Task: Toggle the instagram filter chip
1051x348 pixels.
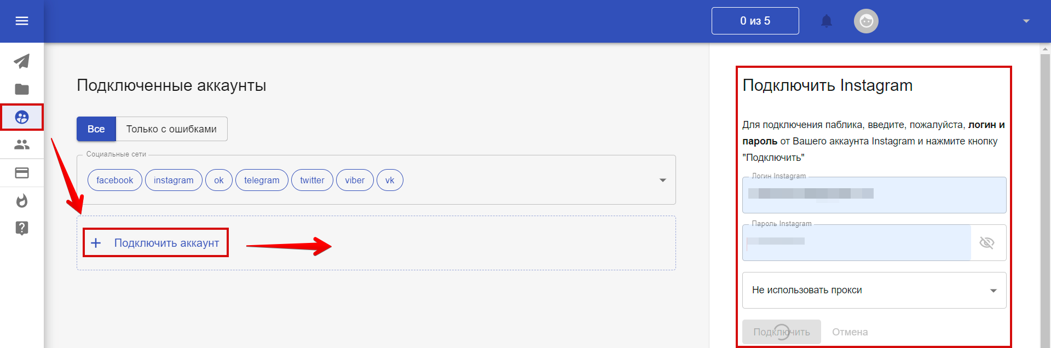Action: tap(174, 180)
